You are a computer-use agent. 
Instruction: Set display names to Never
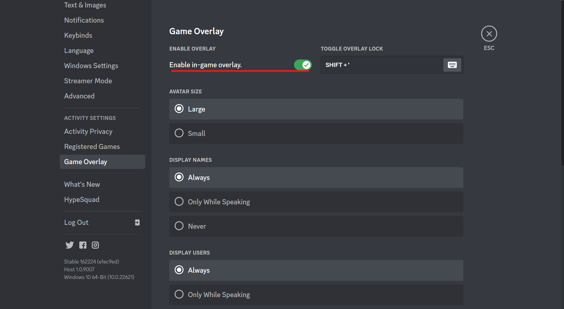316,226
